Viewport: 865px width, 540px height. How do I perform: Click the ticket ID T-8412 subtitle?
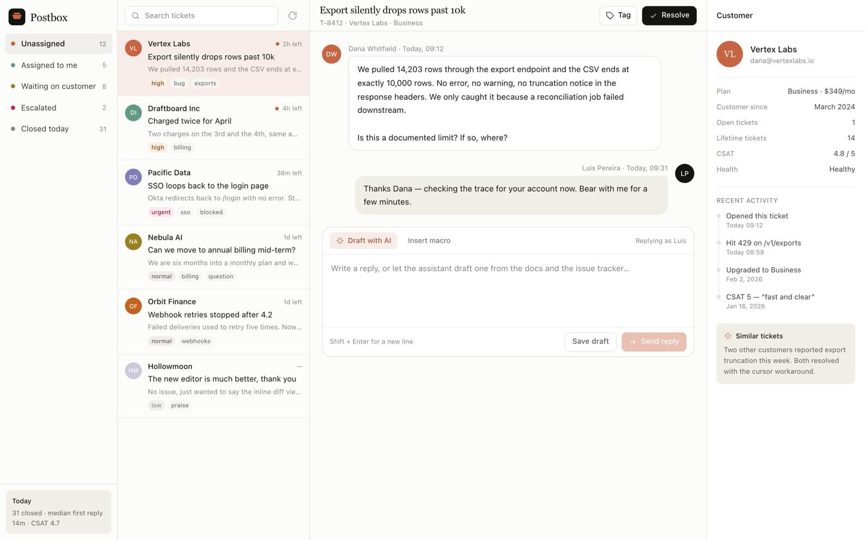331,23
